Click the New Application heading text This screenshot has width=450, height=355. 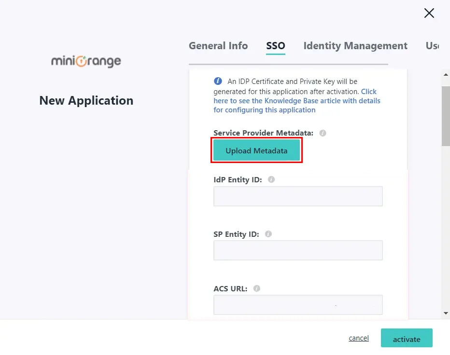coord(86,101)
